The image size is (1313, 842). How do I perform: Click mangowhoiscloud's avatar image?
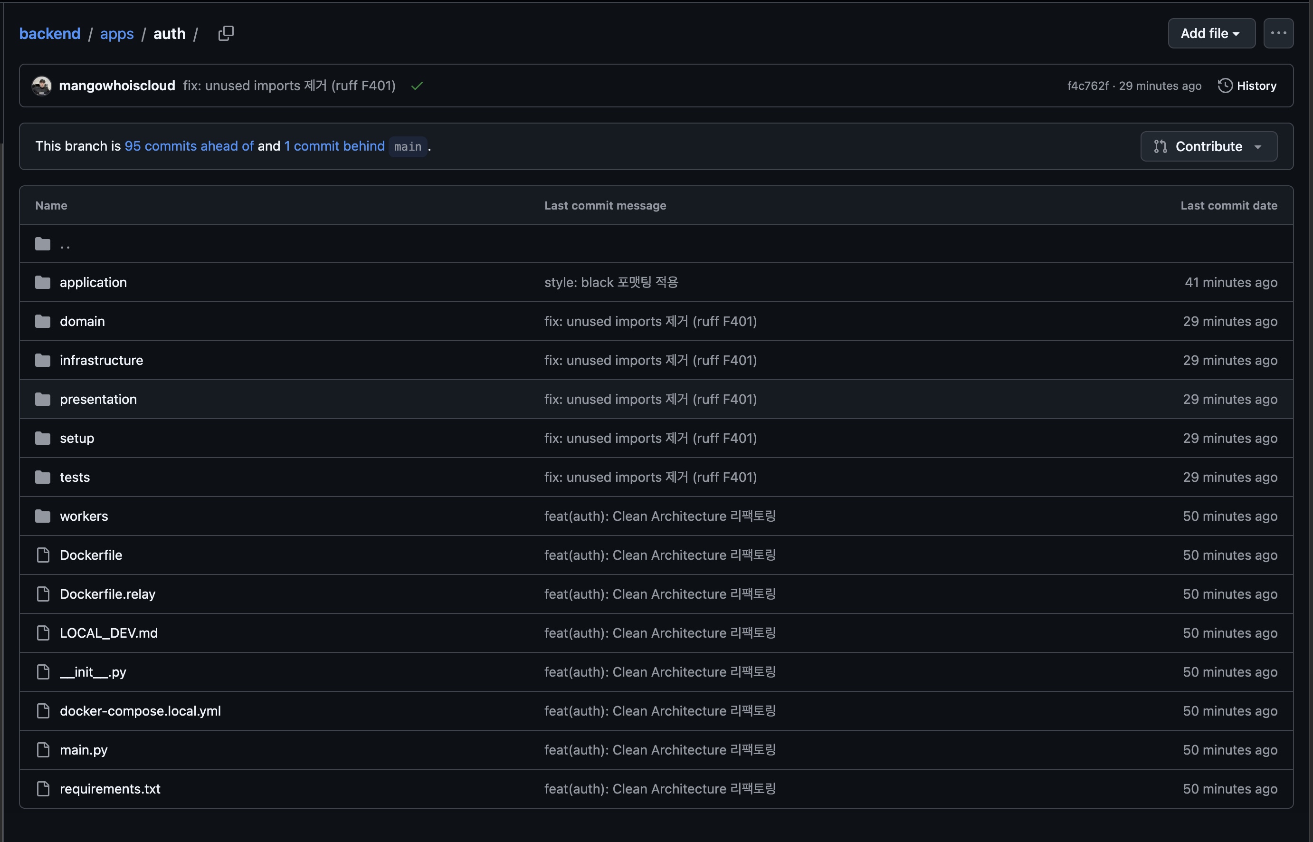41,86
